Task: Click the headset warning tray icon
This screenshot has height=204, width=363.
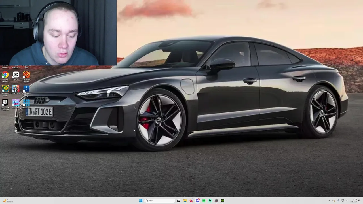Action: (x=334, y=201)
